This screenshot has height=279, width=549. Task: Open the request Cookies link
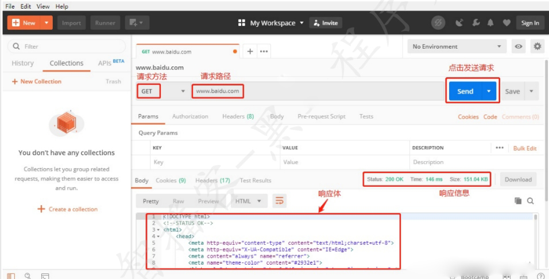coord(468,117)
